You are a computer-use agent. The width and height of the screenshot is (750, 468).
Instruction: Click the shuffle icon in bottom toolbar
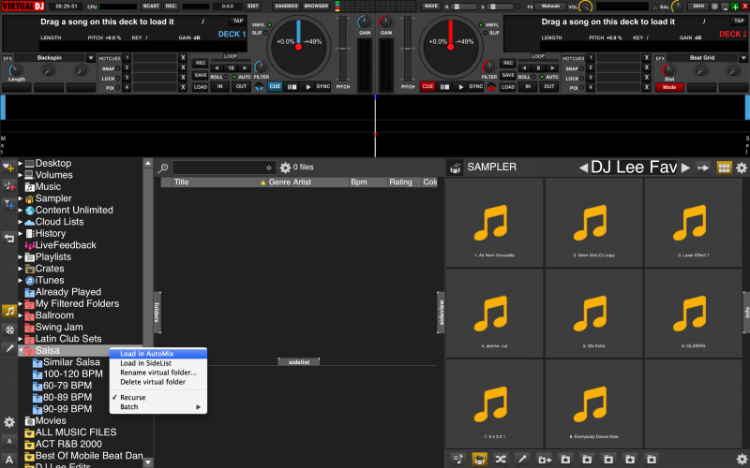coord(501,459)
